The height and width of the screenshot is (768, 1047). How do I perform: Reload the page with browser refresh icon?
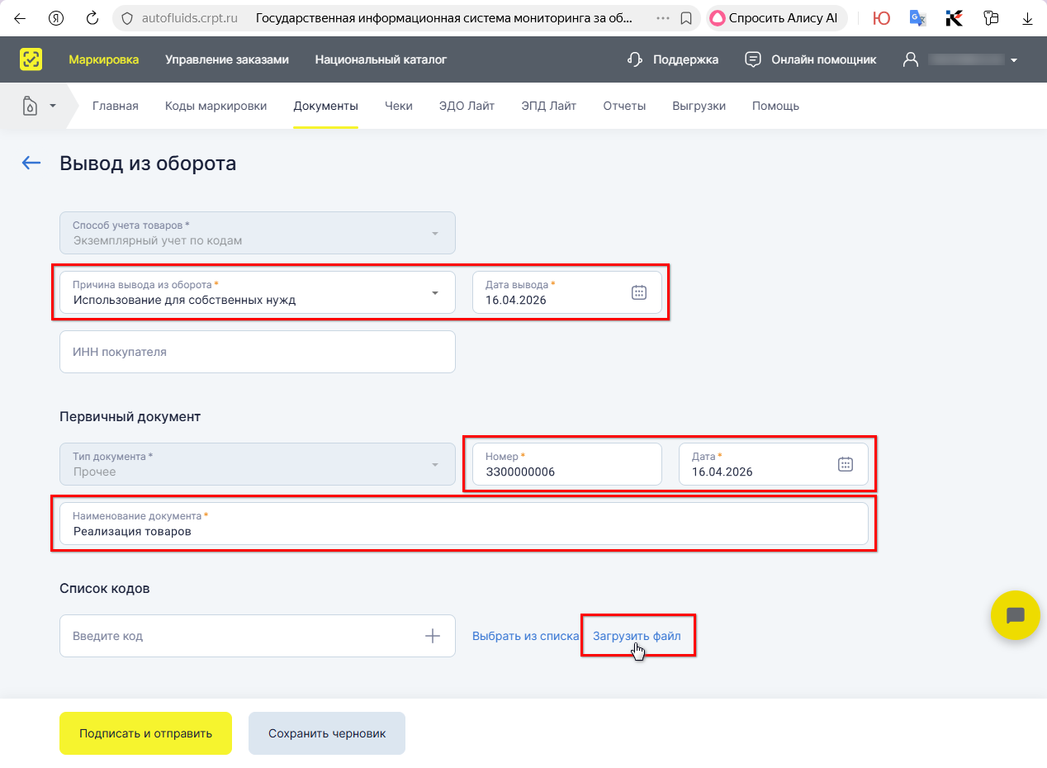click(x=92, y=18)
